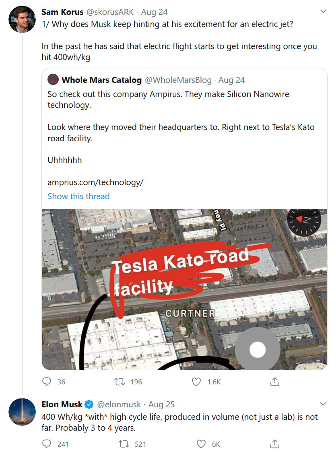Share Elon Musk's tweet
Screen dimensions: 336x452
click(x=275, y=444)
